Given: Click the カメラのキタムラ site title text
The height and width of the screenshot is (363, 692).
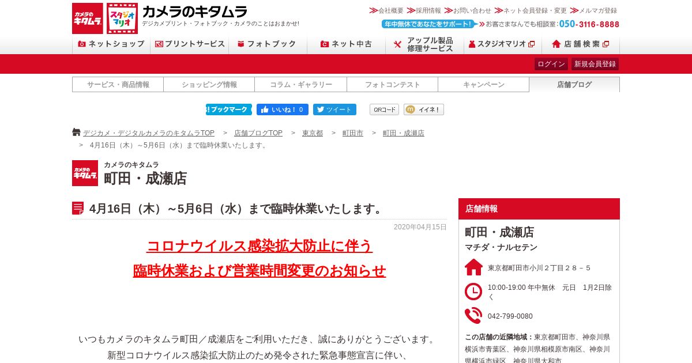Looking at the screenshot, I should coord(195,11).
